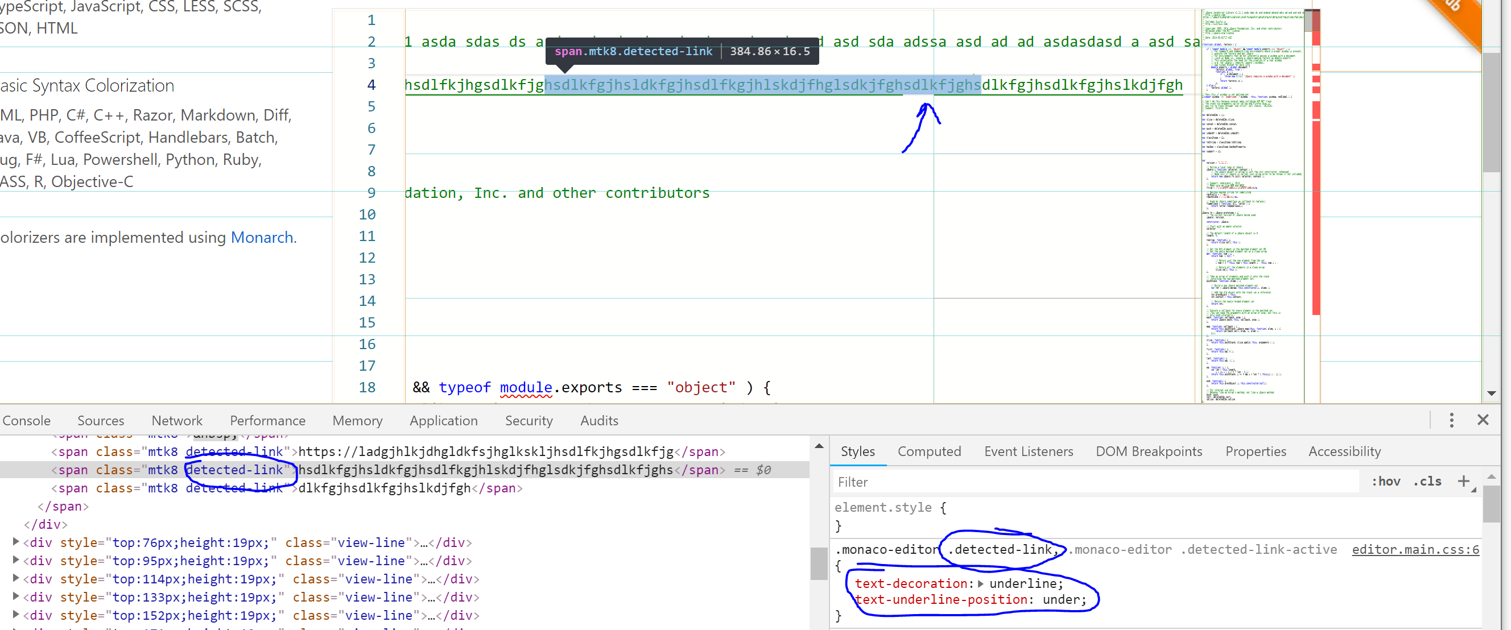Select the span ending with dlkfgjhsdlkfgjhslkdjfgh
1511x630 pixels.
287,488
